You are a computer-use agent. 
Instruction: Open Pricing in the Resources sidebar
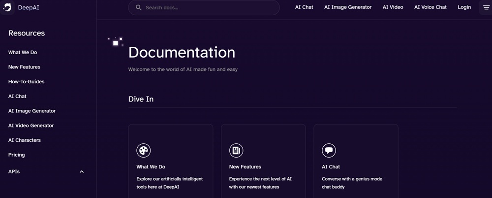pyautogui.click(x=16, y=155)
